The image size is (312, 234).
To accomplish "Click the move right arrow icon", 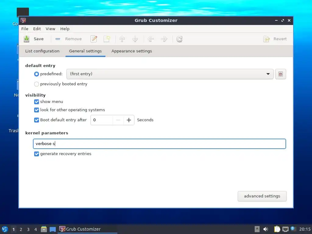I will [164, 39].
